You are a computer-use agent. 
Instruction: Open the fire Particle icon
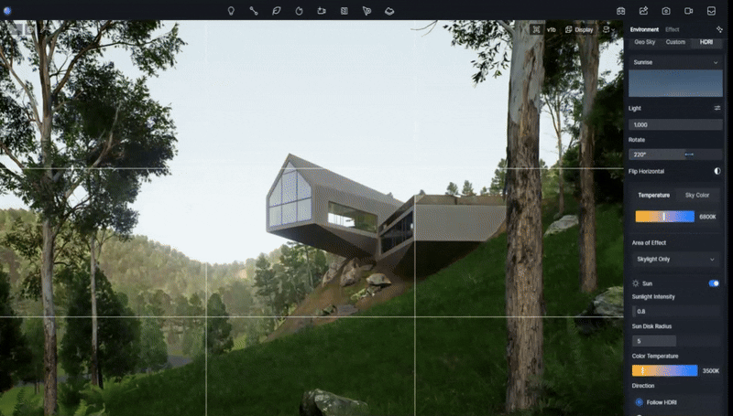pos(299,11)
